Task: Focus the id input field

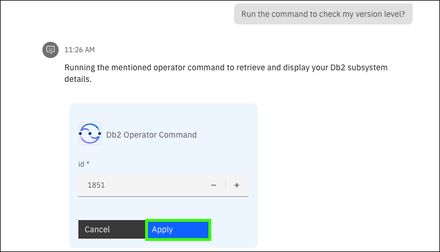Action: pos(145,185)
